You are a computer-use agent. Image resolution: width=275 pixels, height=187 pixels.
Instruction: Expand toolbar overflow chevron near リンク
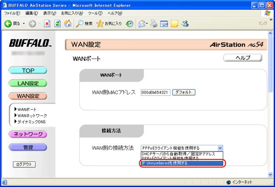tap(271, 19)
